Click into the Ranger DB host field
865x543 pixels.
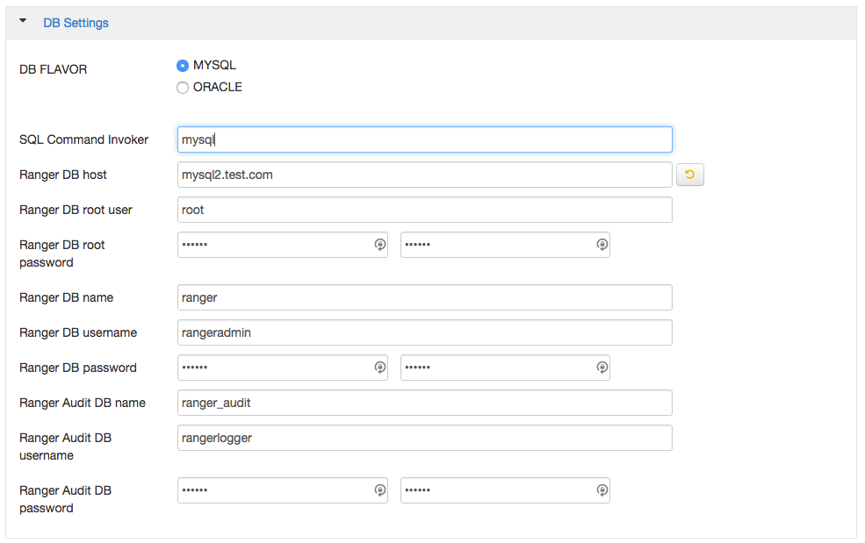424,175
